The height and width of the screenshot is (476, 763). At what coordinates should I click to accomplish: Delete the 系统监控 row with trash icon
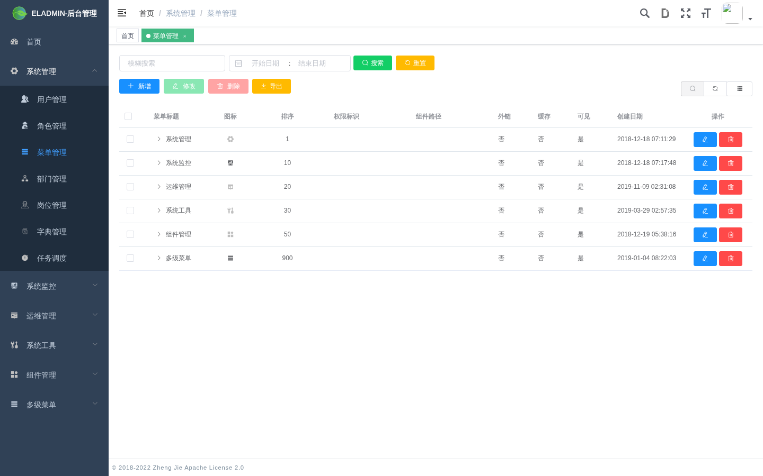[731, 163]
